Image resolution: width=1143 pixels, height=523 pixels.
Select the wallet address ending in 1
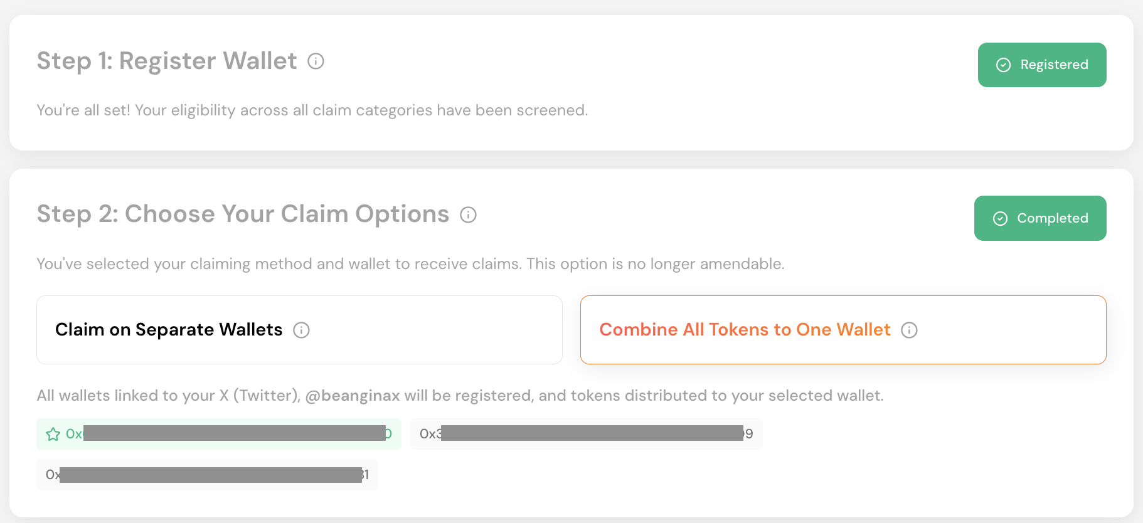click(x=207, y=475)
